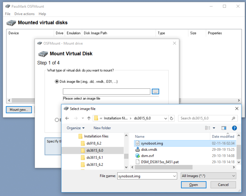246x196 pixels.
Task: Expand the view options dropdown arrow
Action: click(x=214, y=128)
